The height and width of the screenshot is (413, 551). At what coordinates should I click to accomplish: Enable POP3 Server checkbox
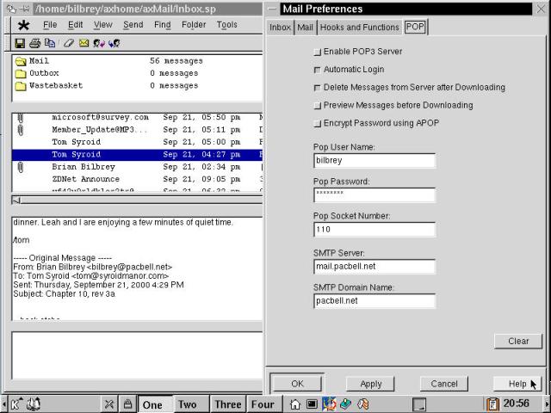317,52
